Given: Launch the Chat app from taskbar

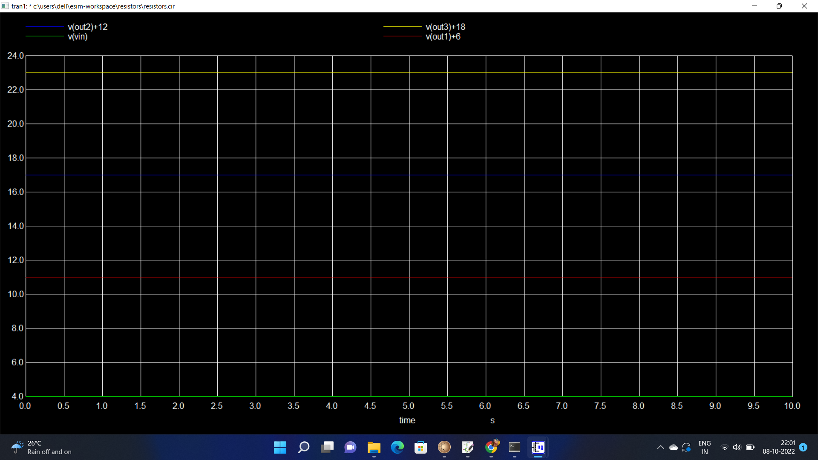Looking at the screenshot, I should (351, 447).
